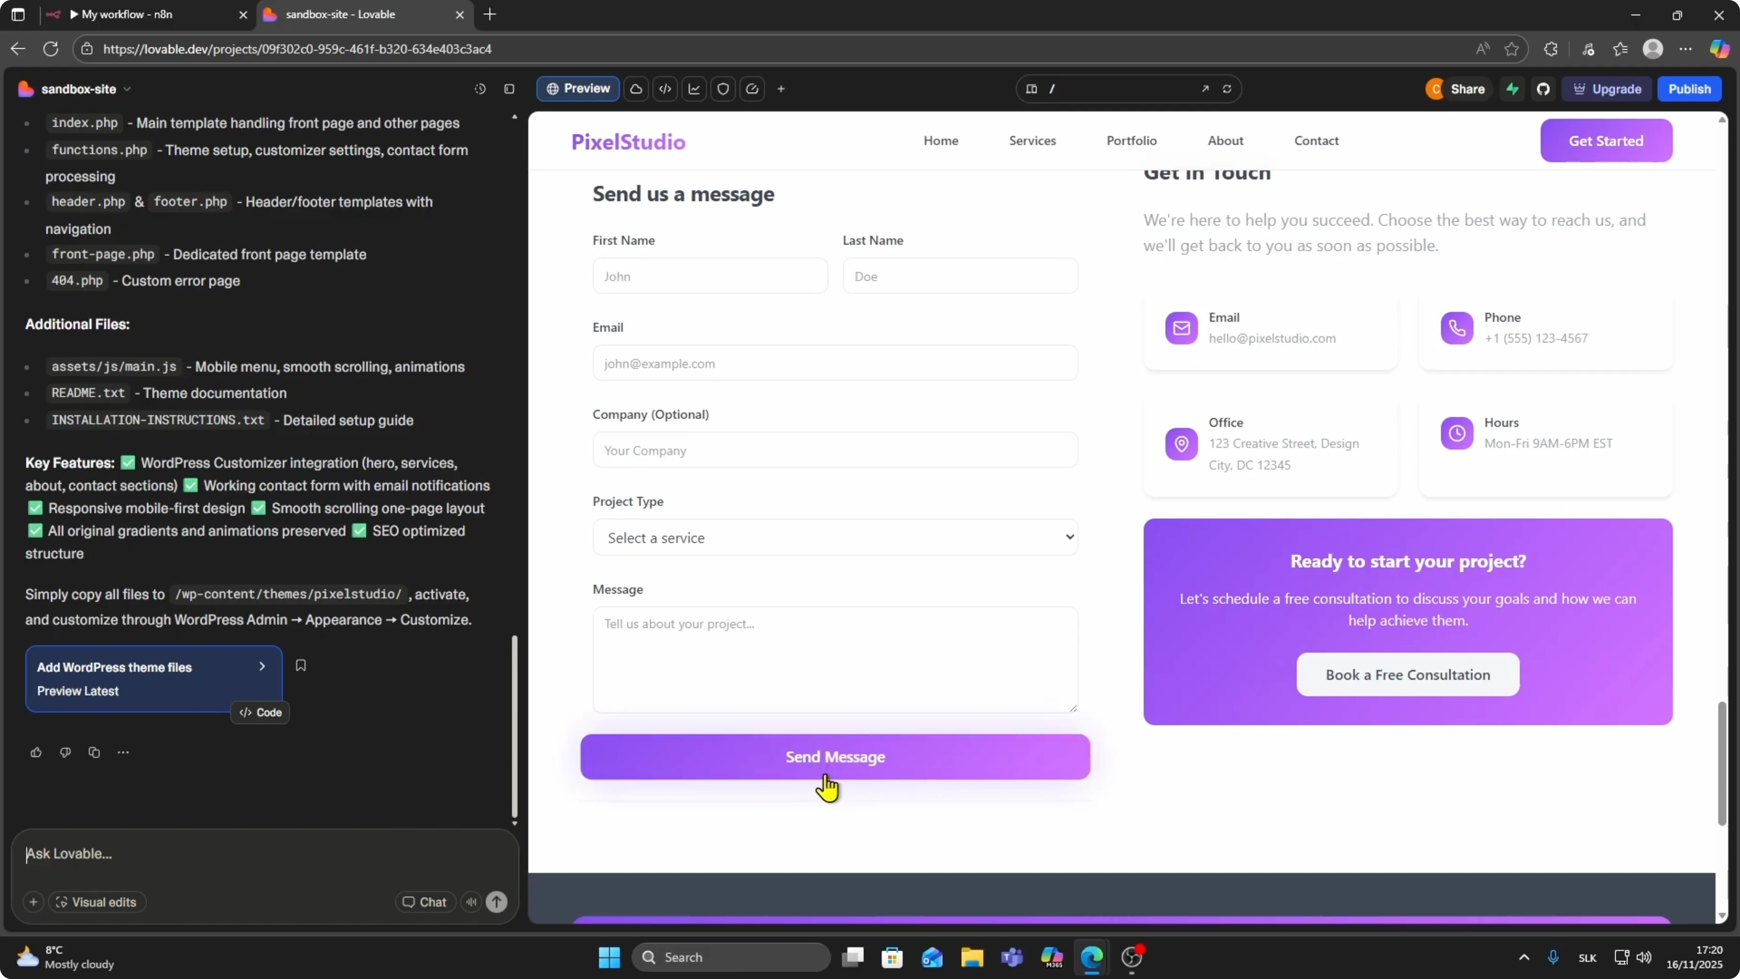Click the Message textarea
The height and width of the screenshot is (979, 1740).
click(835, 659)
